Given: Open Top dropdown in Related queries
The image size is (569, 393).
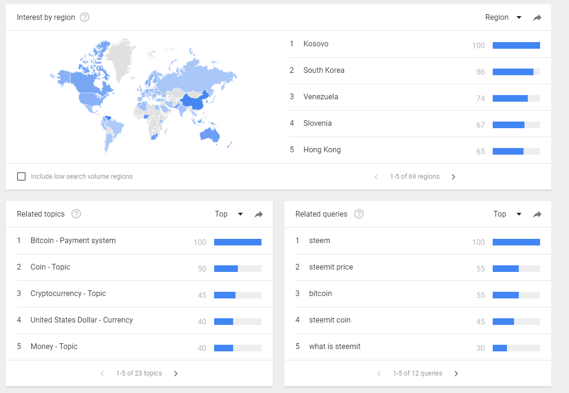Looking at the screenshot, I should coord(507,214).
